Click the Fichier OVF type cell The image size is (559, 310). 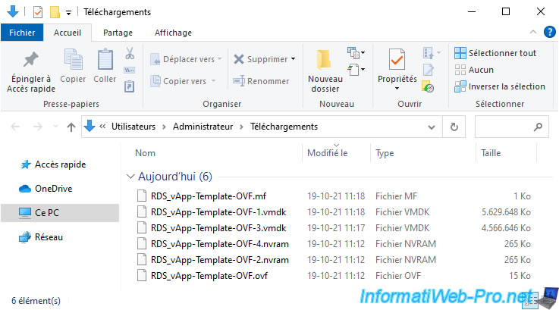tap(398, 275)
